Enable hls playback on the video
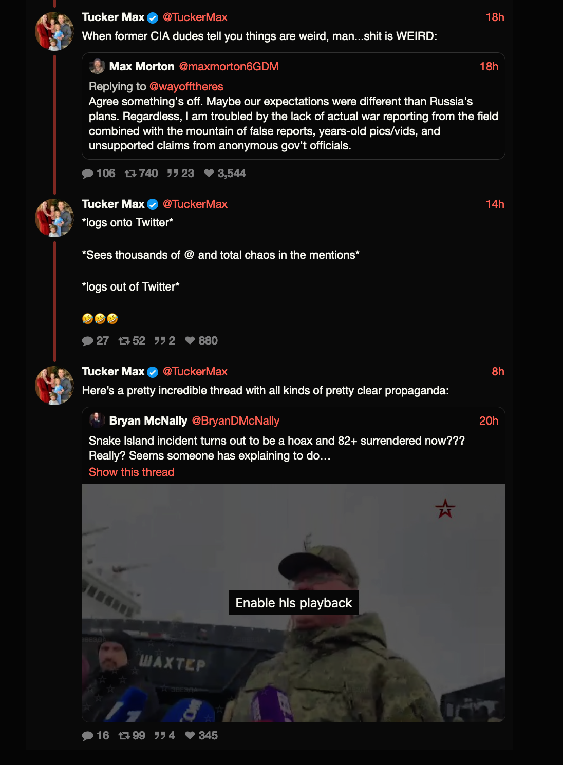This screenshot has width=563, height=765. click(293, 603)
